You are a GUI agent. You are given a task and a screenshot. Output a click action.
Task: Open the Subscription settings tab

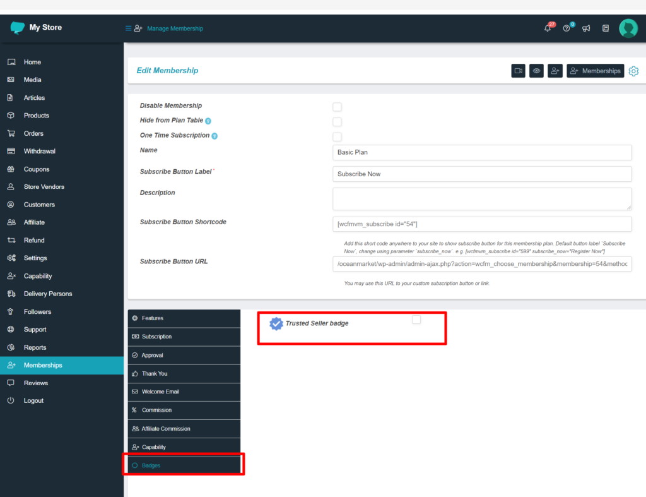[156, 337]
